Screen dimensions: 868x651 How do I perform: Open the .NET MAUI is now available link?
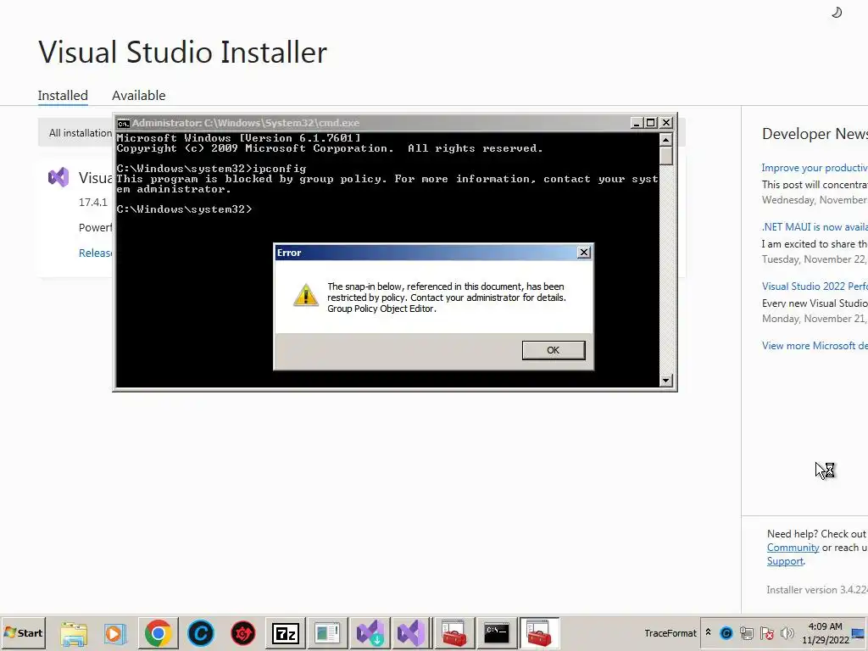(815, 227)
